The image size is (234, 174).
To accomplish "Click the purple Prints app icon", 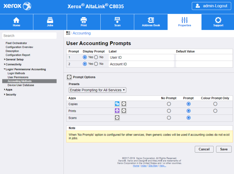I will point(117,111).
